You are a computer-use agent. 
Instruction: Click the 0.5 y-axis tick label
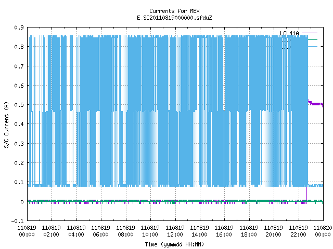tap(19, 105)
